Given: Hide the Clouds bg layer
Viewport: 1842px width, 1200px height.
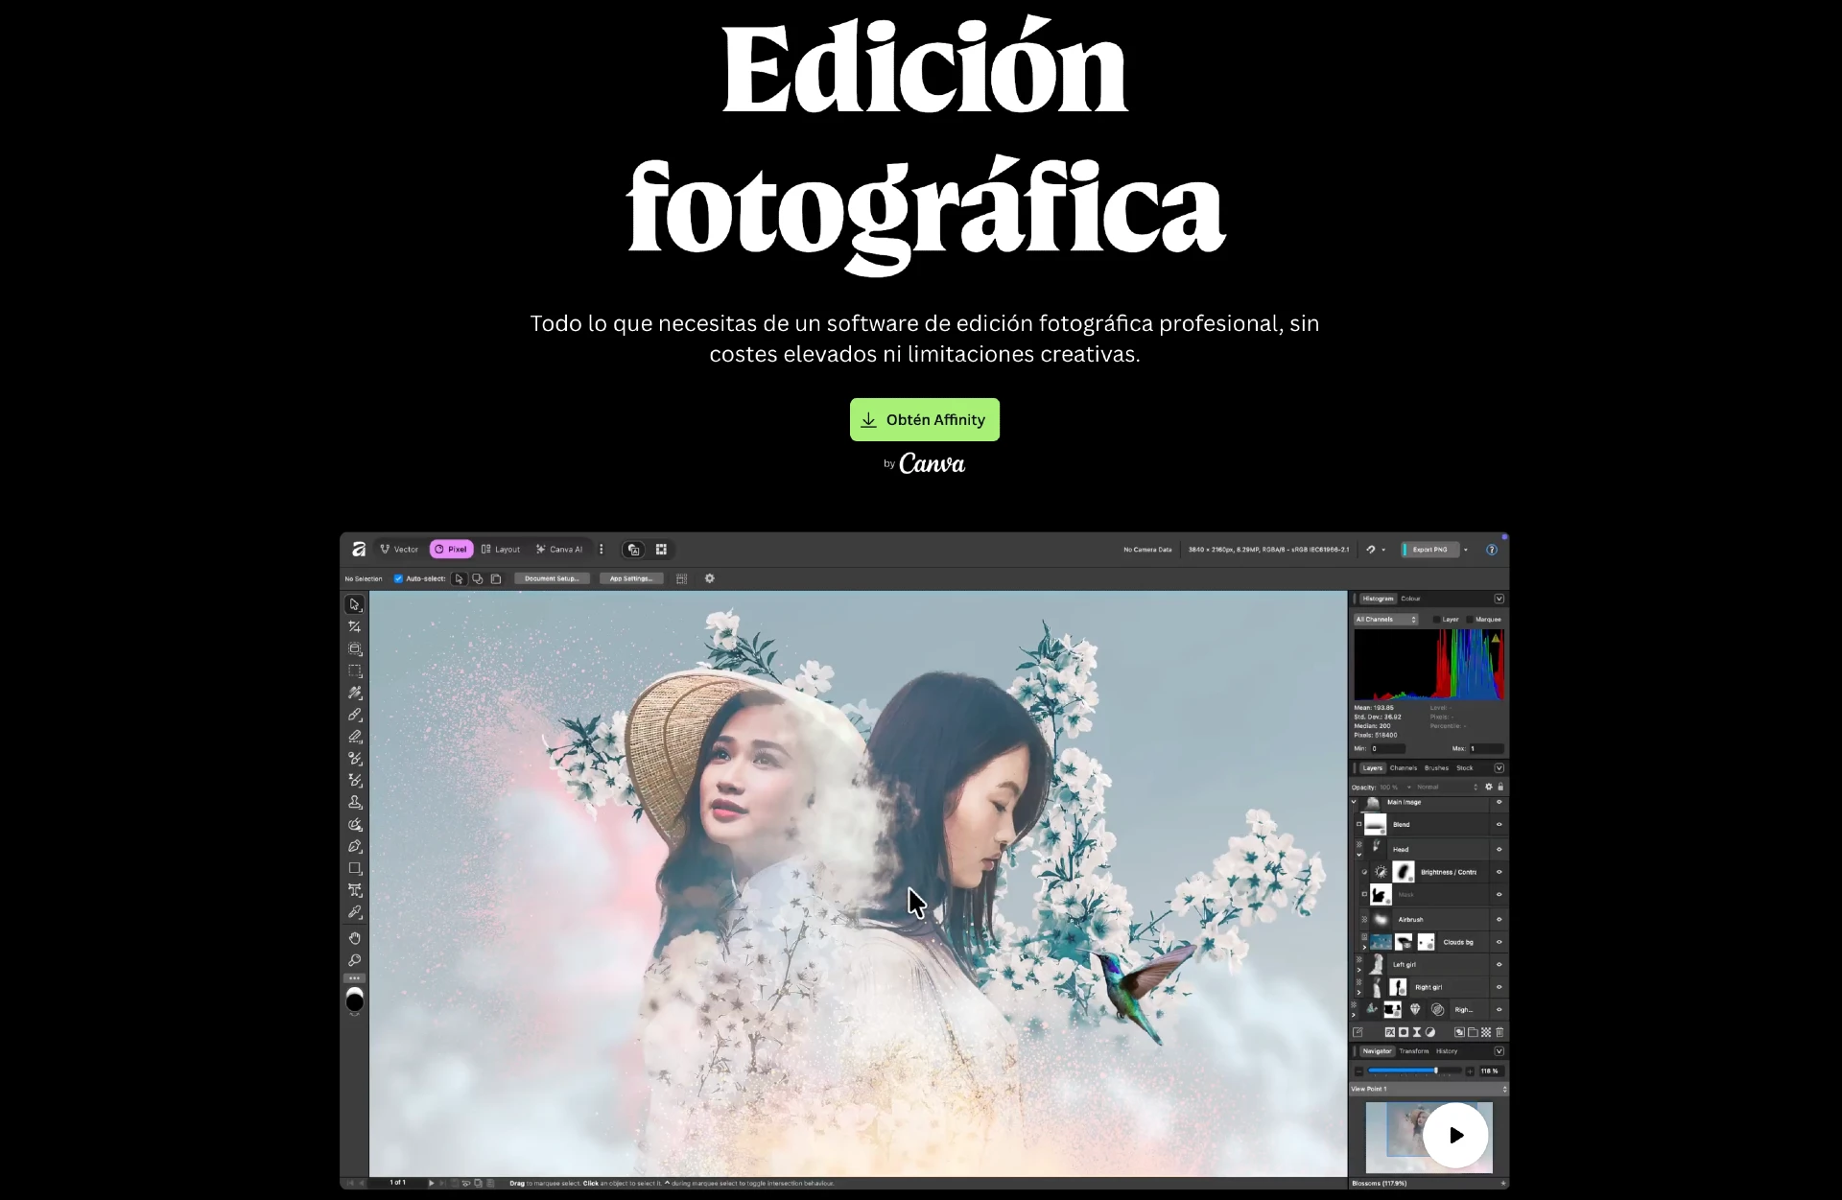Looking at the screenshot, I should tap(1499, 942).
